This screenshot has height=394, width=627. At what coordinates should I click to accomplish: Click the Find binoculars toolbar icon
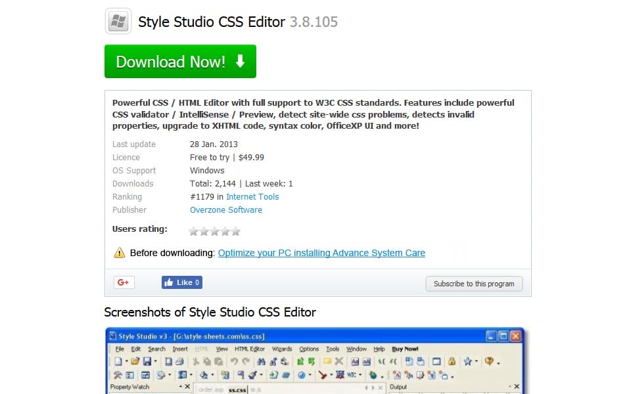point(261,362)
